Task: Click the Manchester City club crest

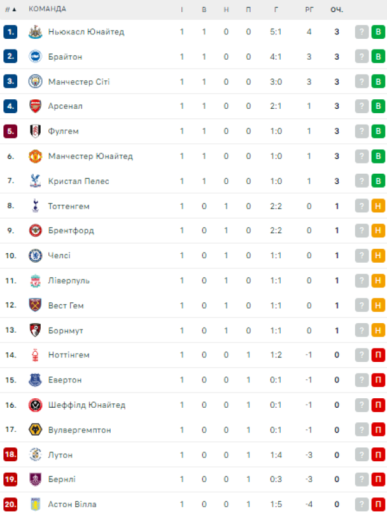Action: 35,81
